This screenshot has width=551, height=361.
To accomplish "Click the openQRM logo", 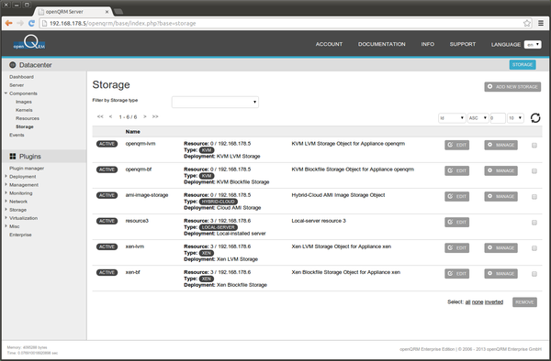I will tap(29, 42).
